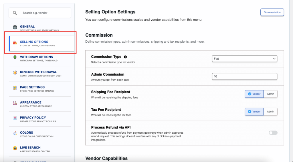293x162 pixels.
Task: Click the Appearance icon
Action: pyautogui.click(x=15, y=103)
